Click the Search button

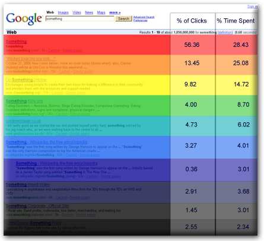pos(124,18)
